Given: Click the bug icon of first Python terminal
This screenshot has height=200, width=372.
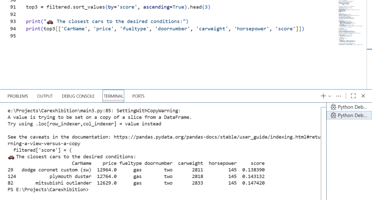Looking at the screenshot, I should click(x=333, y=107).
